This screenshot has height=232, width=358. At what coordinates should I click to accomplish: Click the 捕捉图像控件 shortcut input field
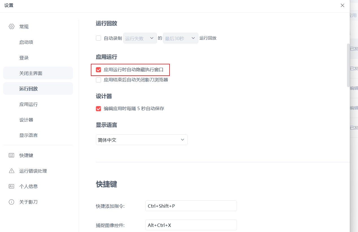(x=191, y=225)
